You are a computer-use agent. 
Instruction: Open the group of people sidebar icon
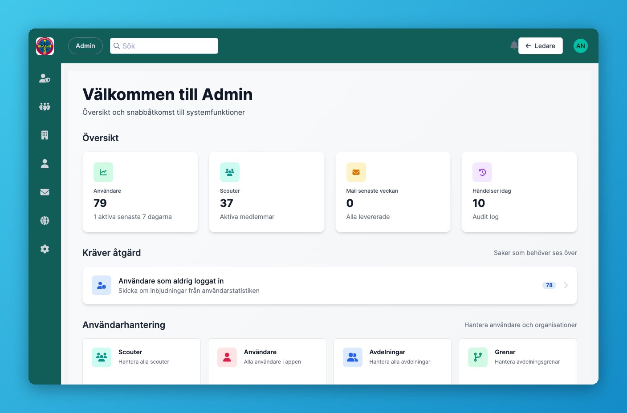45,107
